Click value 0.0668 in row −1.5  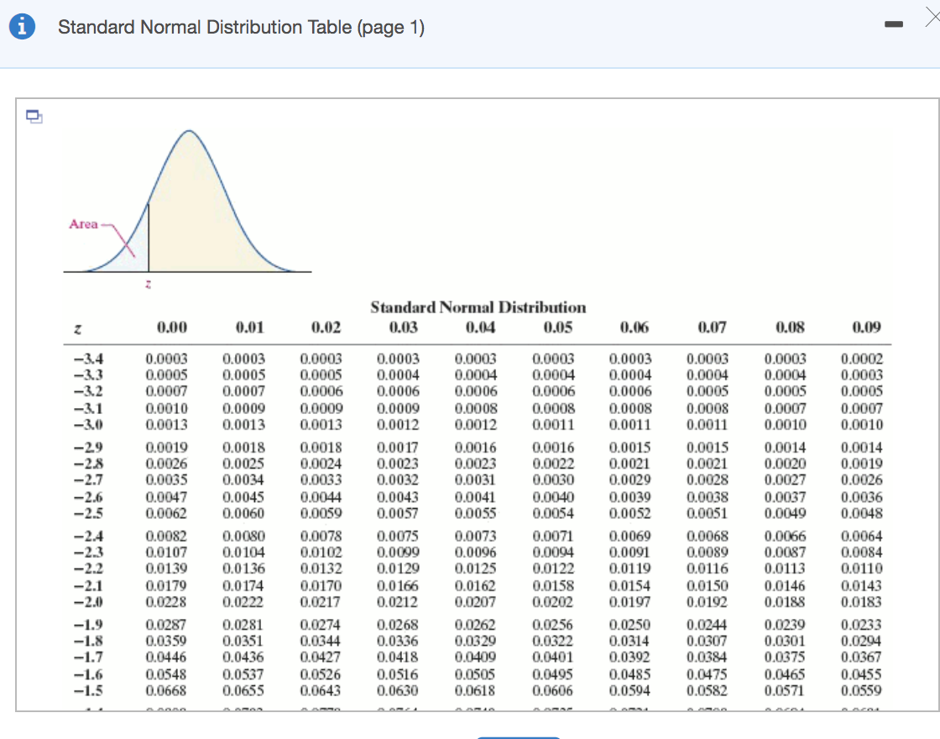click(166, 690)
